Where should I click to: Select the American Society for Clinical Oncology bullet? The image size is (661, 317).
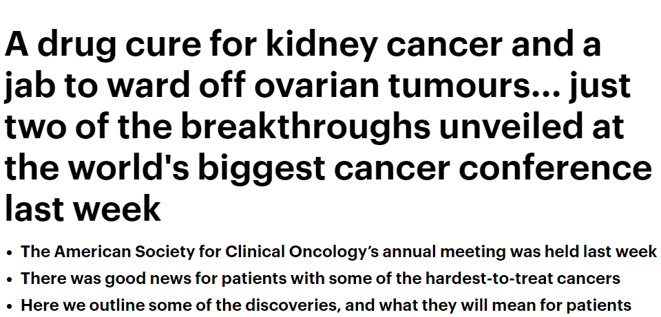click(339, 252)
